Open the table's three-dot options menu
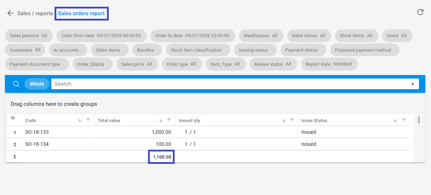Image resolution: width=431 pixels, height=195 pixels. pyautogui.click(x=419, y=120)
